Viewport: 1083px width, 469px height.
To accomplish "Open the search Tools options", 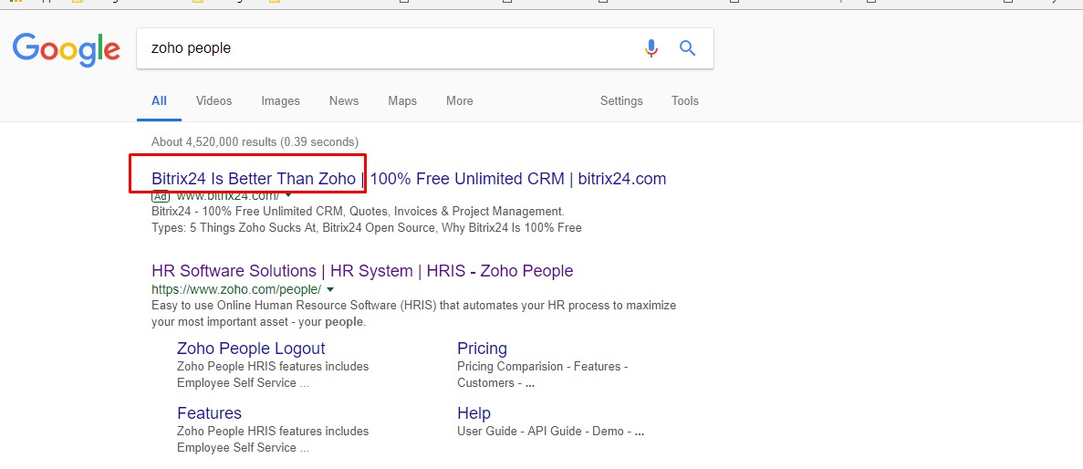I will coord(685,101).
